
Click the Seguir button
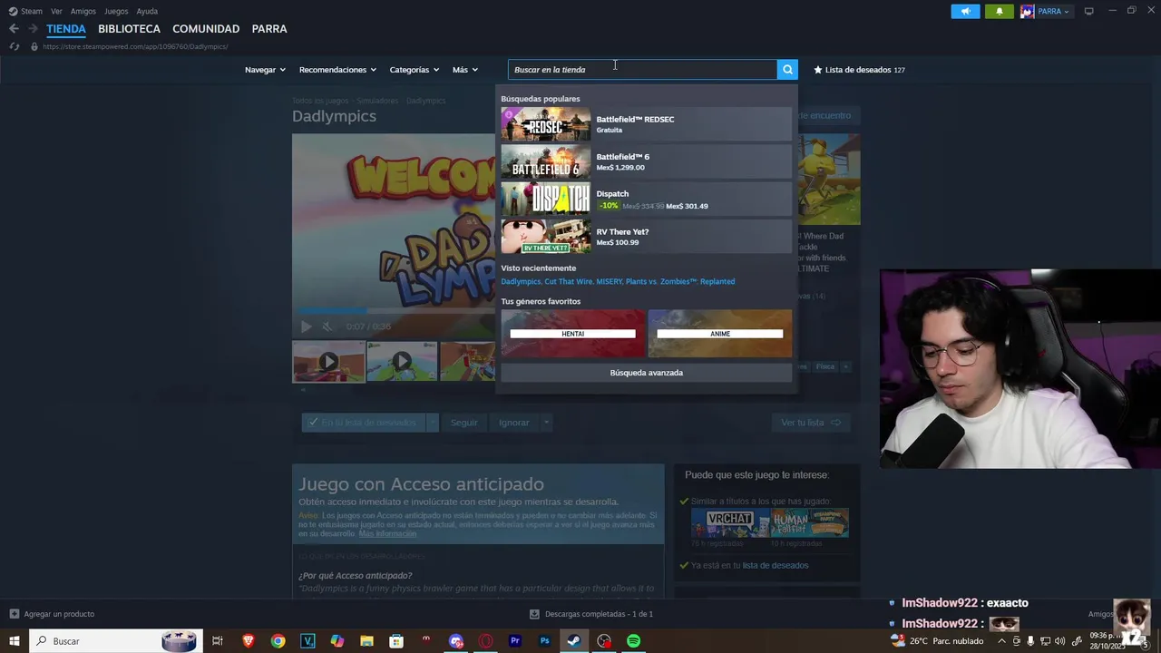pos(463,423)
